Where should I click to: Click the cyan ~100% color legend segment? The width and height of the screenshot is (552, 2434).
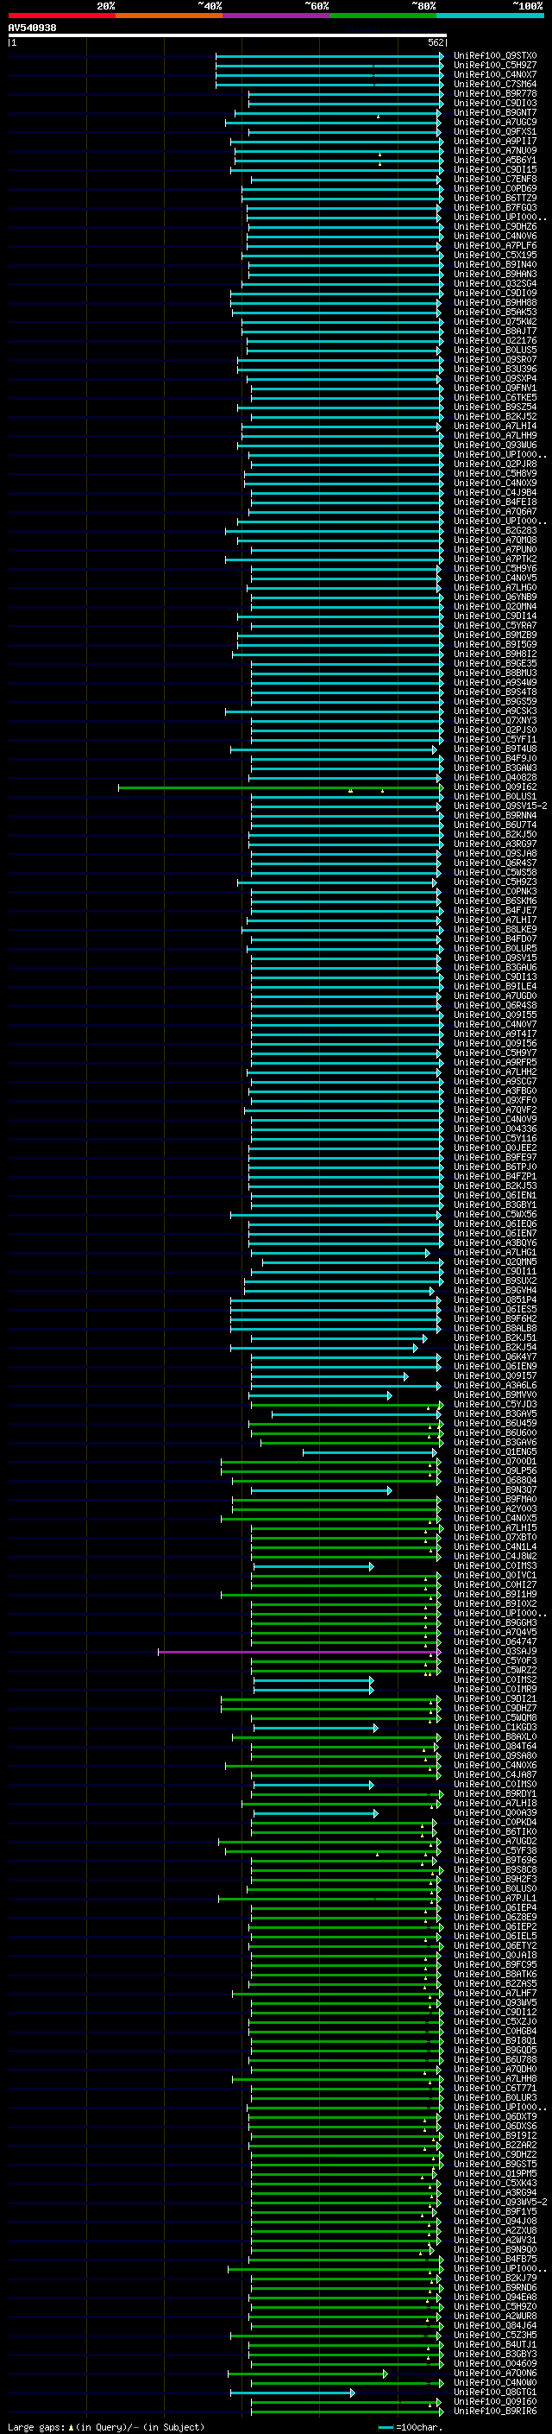(490, 16)
